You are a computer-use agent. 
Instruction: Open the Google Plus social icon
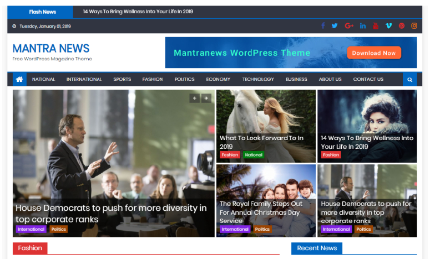coord(349,25)
